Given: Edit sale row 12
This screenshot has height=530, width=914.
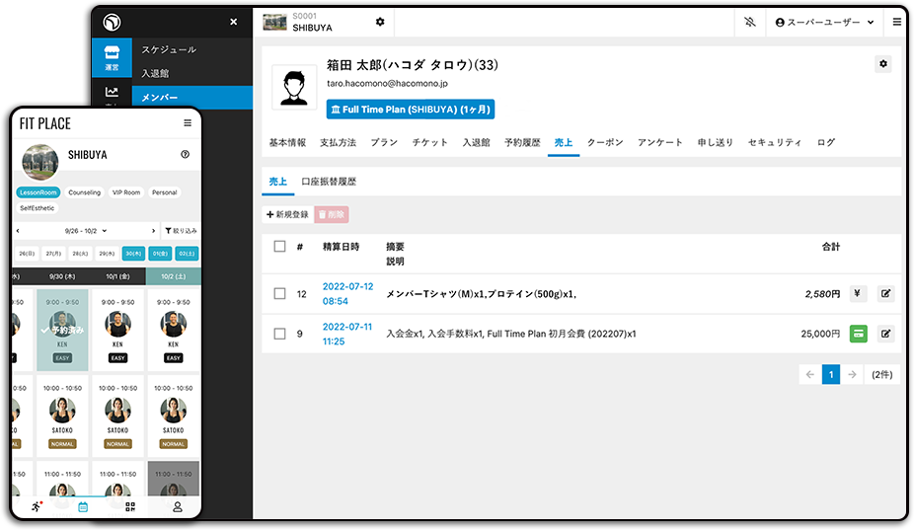Looking at the screenshot, I should (x=885, y=293).
